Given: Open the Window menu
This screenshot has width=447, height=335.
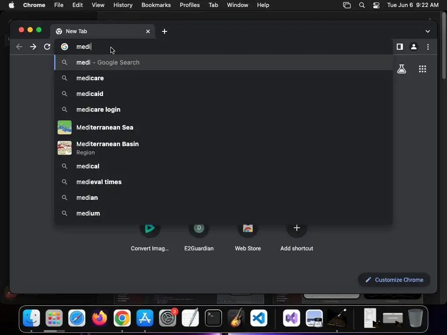Looking at the screenshot, I should (x=237, y=5).
